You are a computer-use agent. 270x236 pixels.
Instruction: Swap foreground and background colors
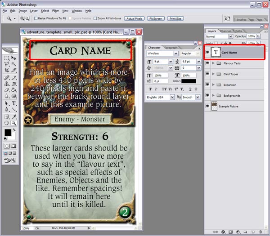(14, 130)
